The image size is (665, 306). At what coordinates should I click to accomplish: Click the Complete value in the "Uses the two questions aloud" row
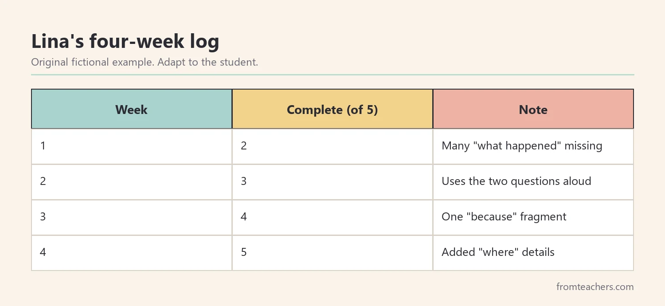[x=332, y=181]
